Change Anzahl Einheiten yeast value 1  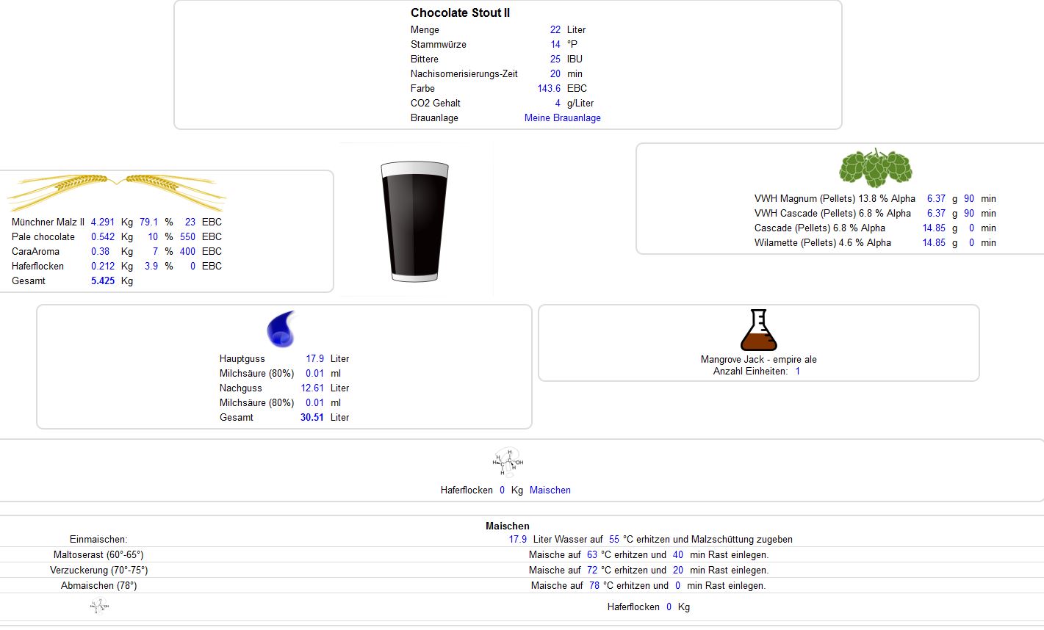[797, 371]
